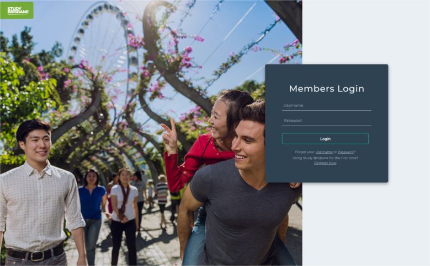Click the 'Using Study Brisbane for the first time?' text

click(x=325, y=158)
